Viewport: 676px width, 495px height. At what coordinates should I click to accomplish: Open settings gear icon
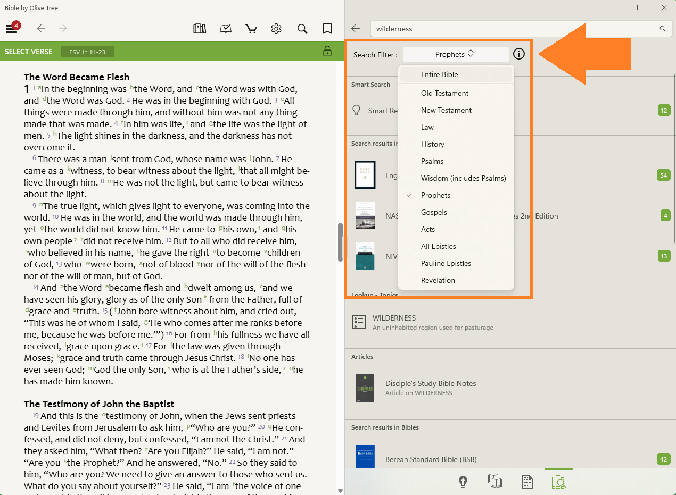pos(276,29)
